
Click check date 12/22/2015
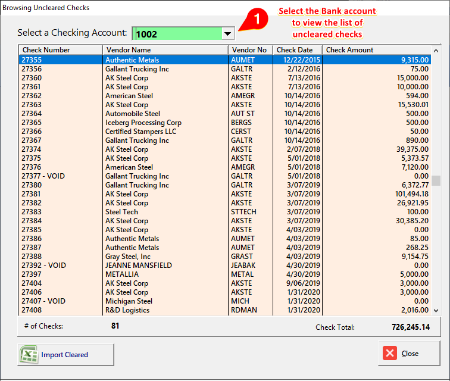tap(302, 60)
